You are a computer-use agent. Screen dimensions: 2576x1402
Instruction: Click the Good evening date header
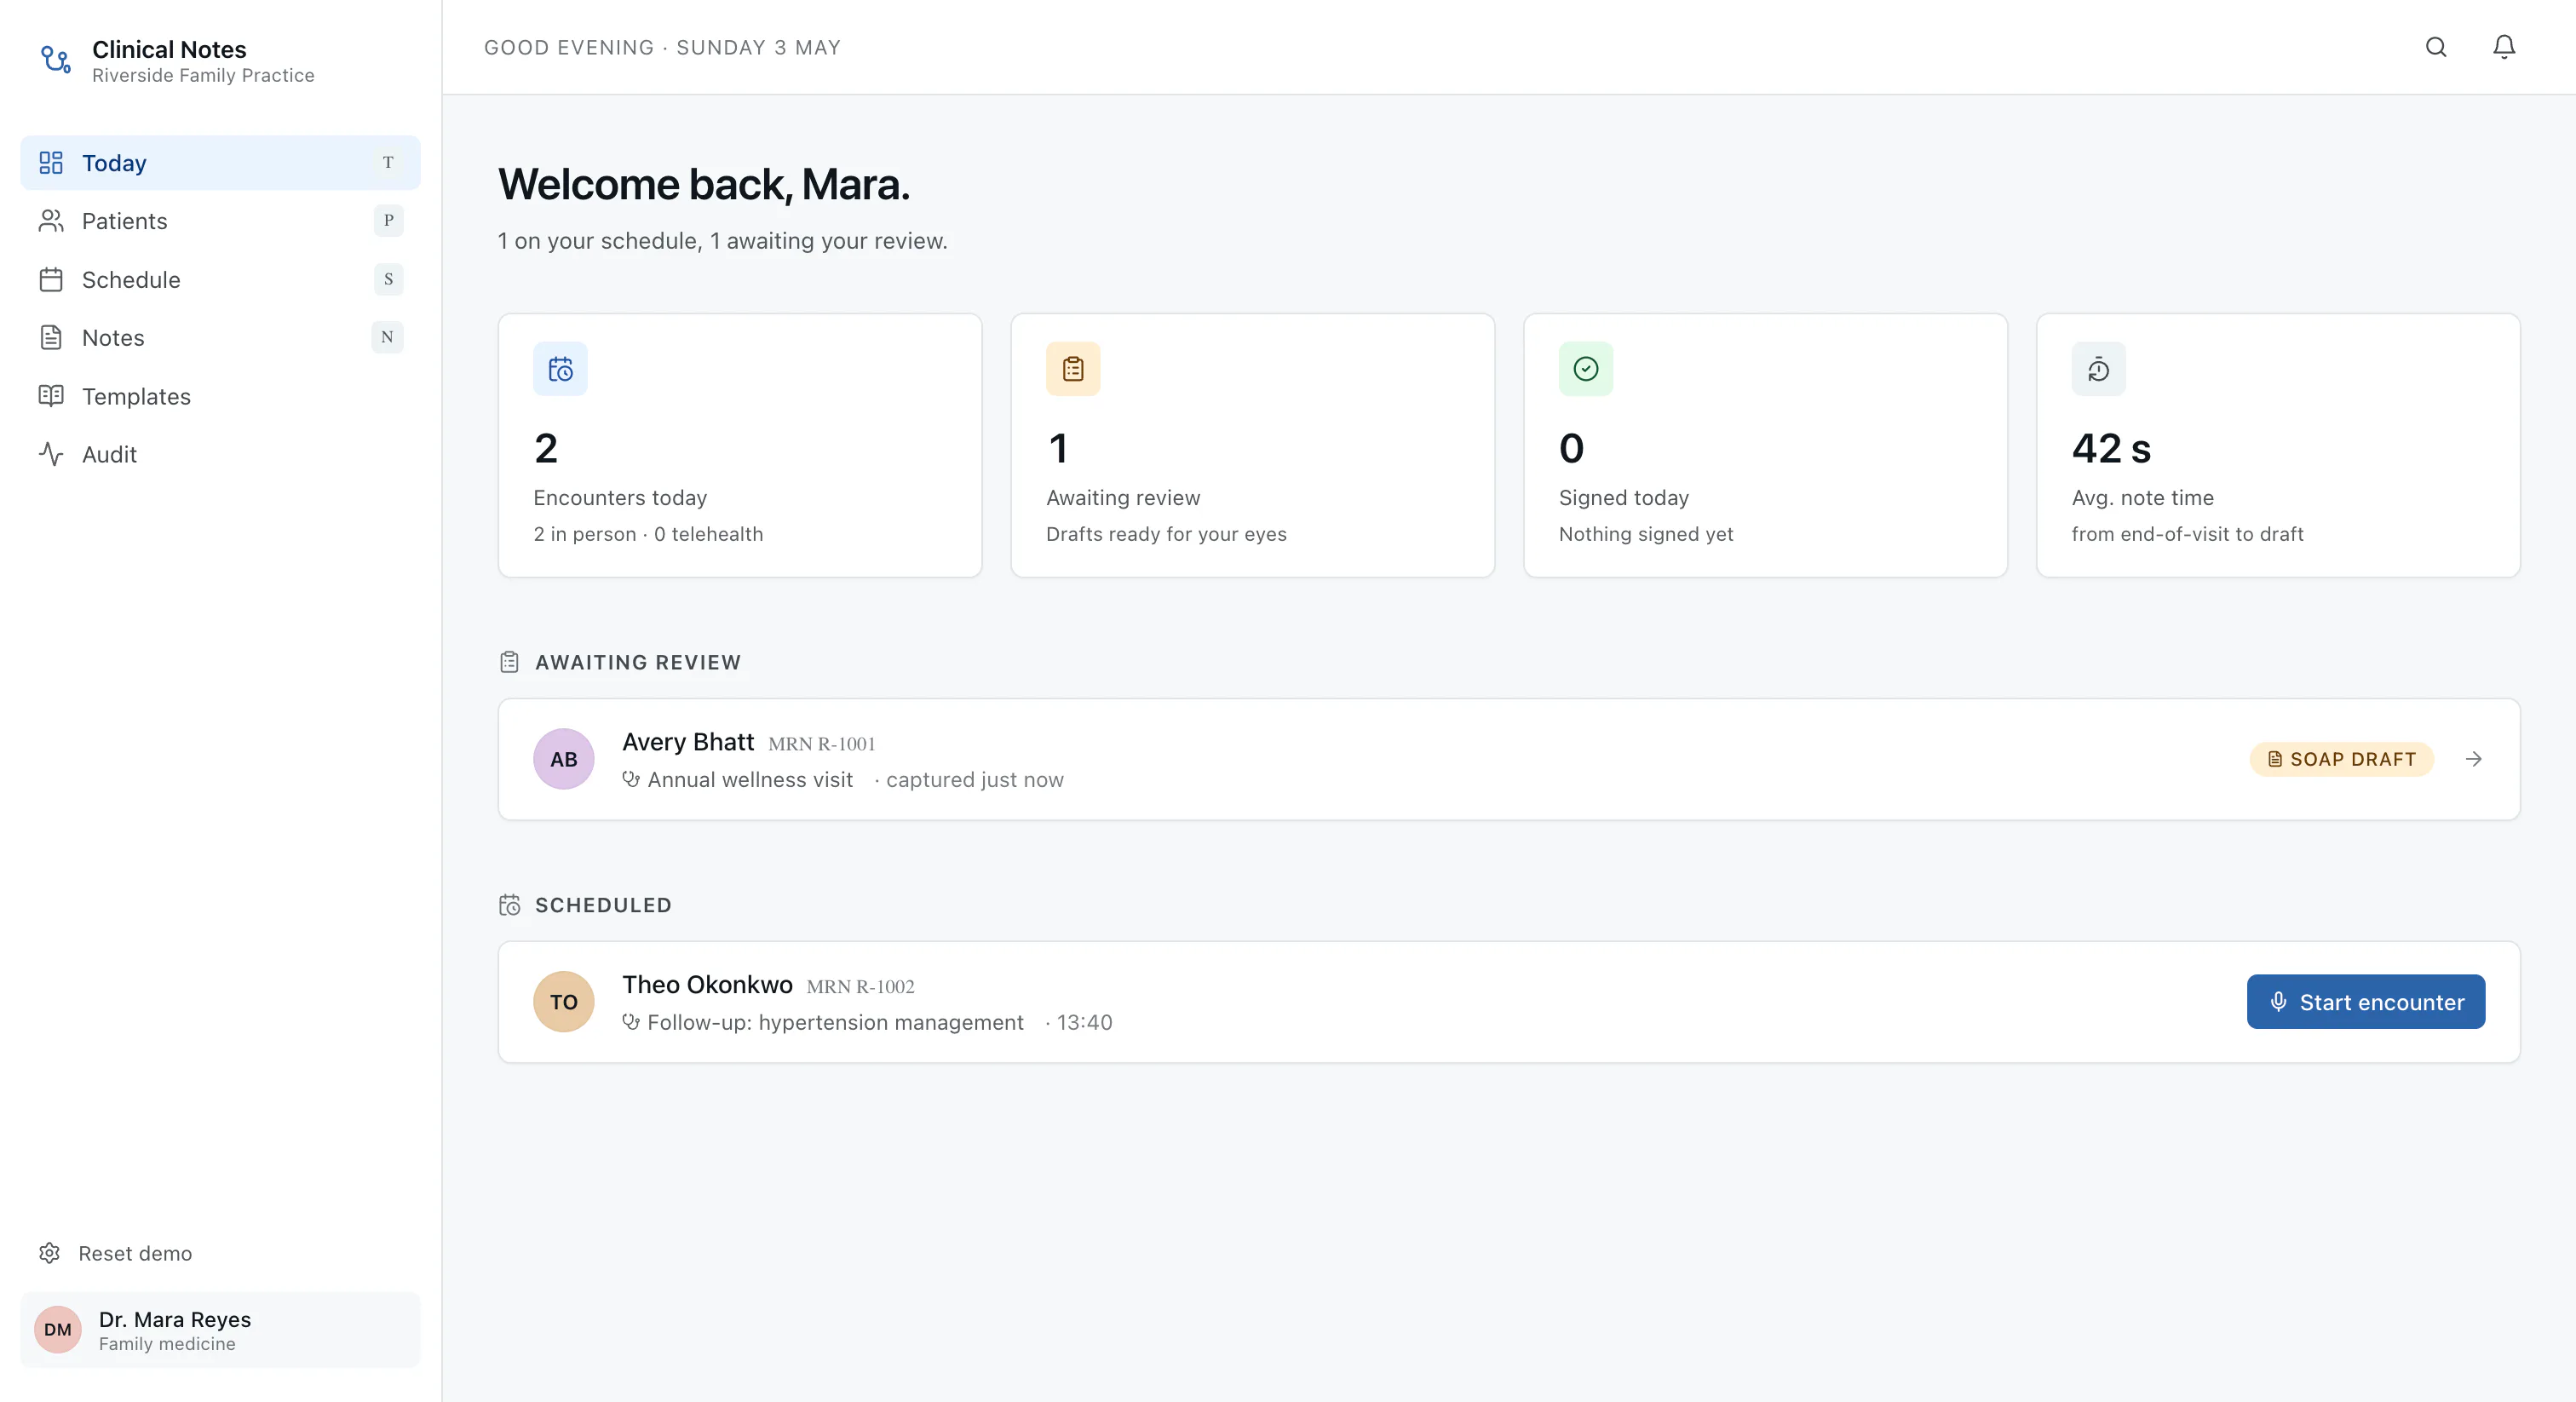click(x=662, y=48)
